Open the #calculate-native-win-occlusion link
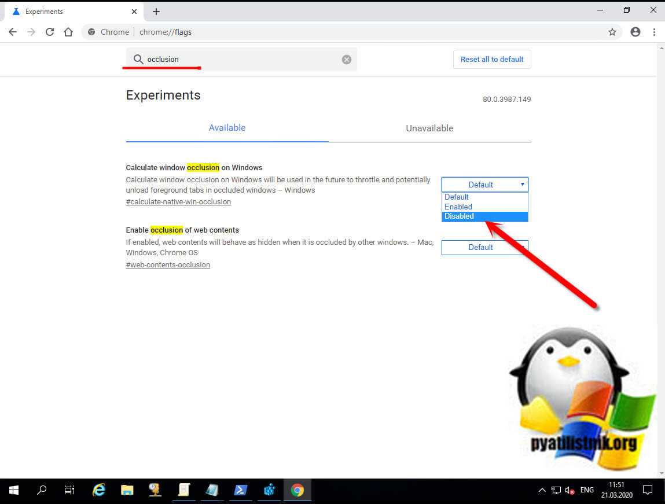The image size is (665, 504). 178,202
